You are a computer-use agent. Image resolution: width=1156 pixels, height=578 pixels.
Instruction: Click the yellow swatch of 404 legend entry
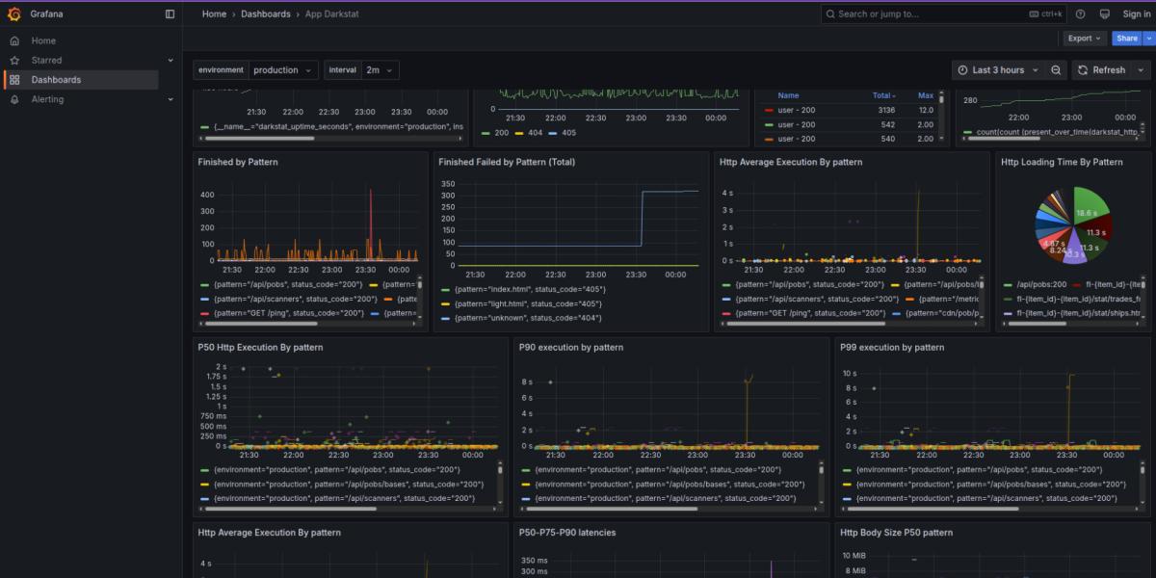tap(518, 133)
